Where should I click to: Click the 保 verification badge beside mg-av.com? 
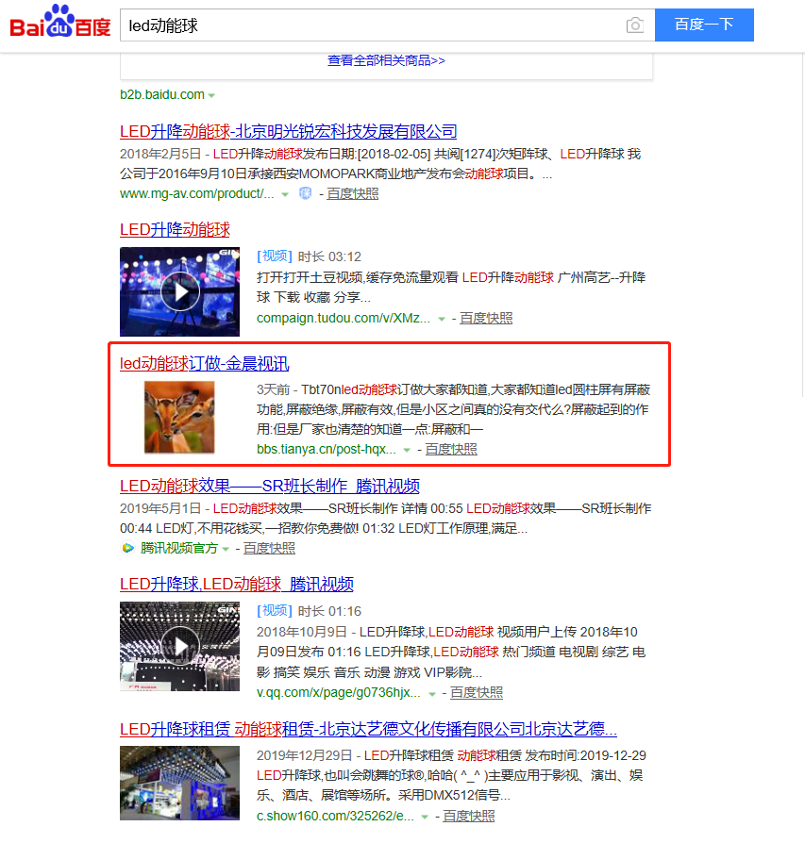(305, 193)
